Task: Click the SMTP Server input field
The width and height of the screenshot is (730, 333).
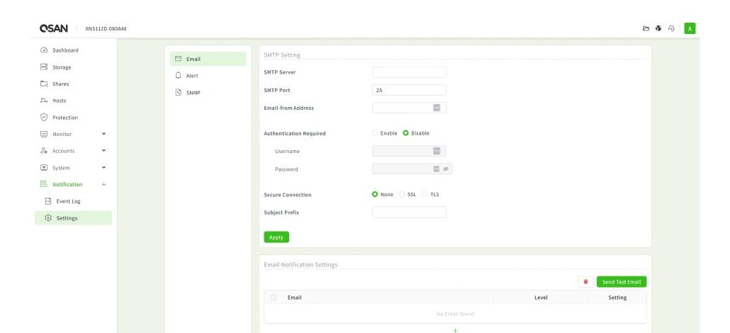Action: pos(409,72)
